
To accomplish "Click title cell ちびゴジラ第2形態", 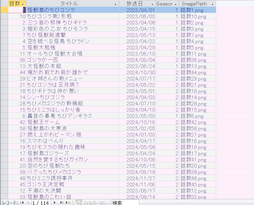I will (72, 16).
